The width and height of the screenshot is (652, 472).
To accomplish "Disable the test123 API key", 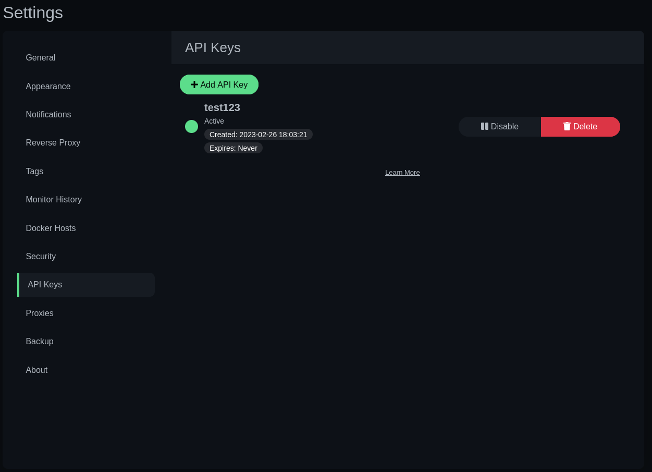I will click(x=500, y=127).
